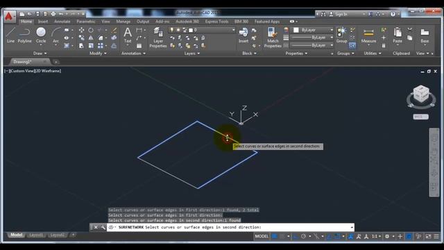This screenshot has width=444, height=250.
Task: Click the Copy Clip icon in Clipboard panel
Action: pos(410,37)
